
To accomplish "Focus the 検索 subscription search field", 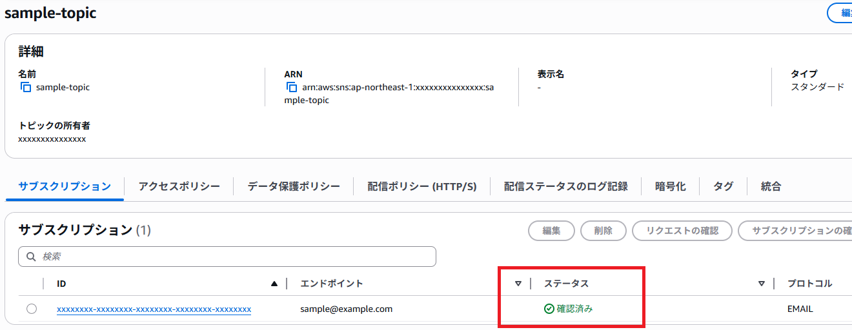I will pyautogui.click(x=232, y=257).
